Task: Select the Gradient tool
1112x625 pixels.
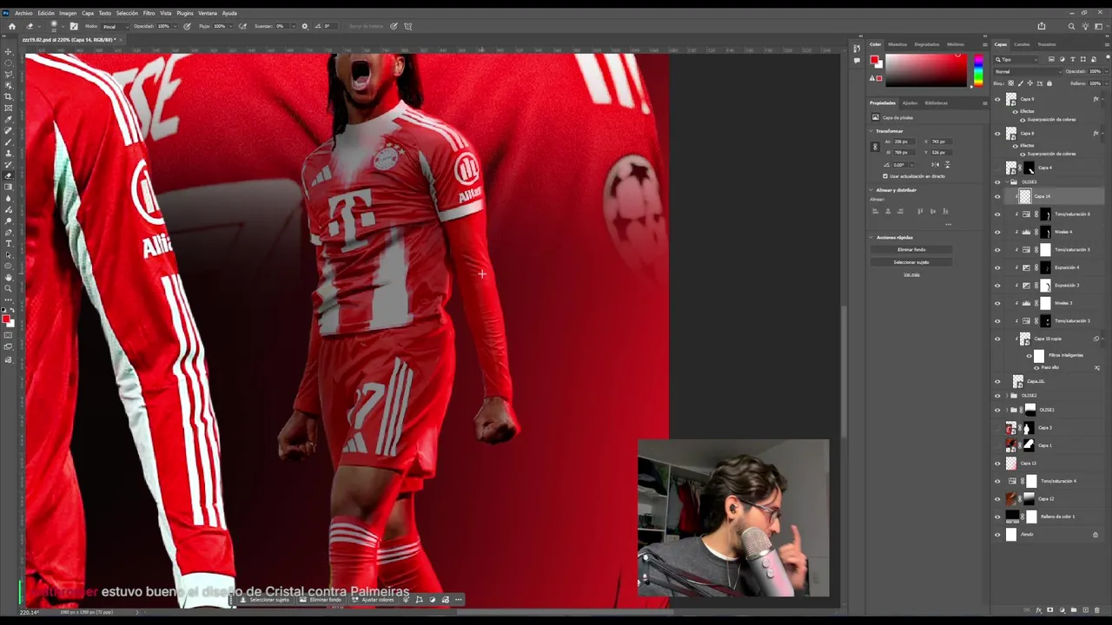Action: coord(9,187)
